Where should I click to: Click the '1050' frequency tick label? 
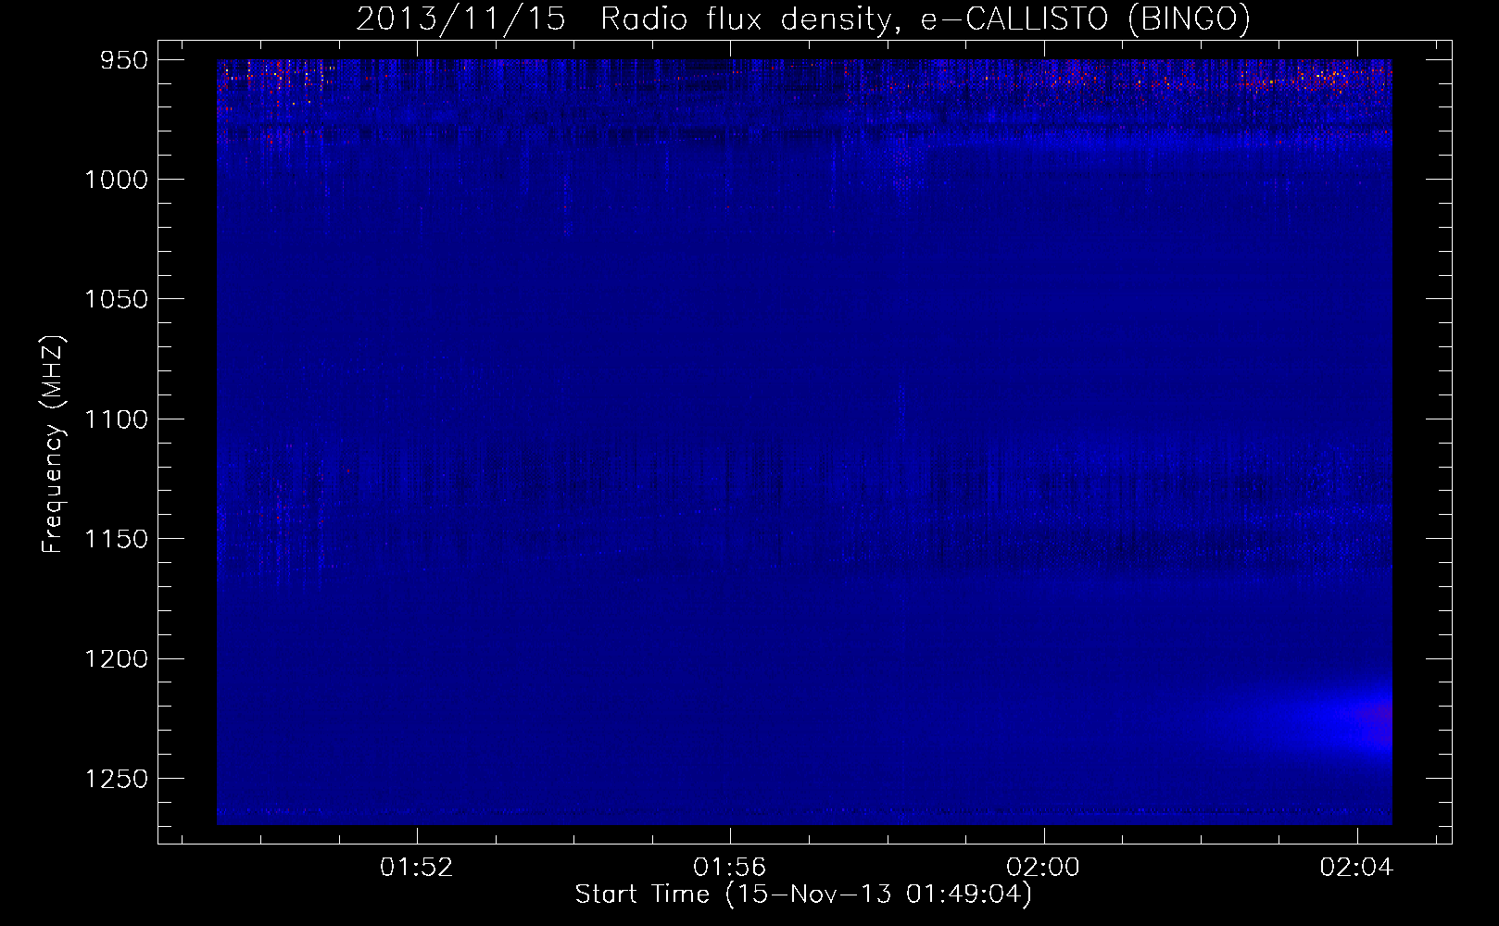coord(116,299)
